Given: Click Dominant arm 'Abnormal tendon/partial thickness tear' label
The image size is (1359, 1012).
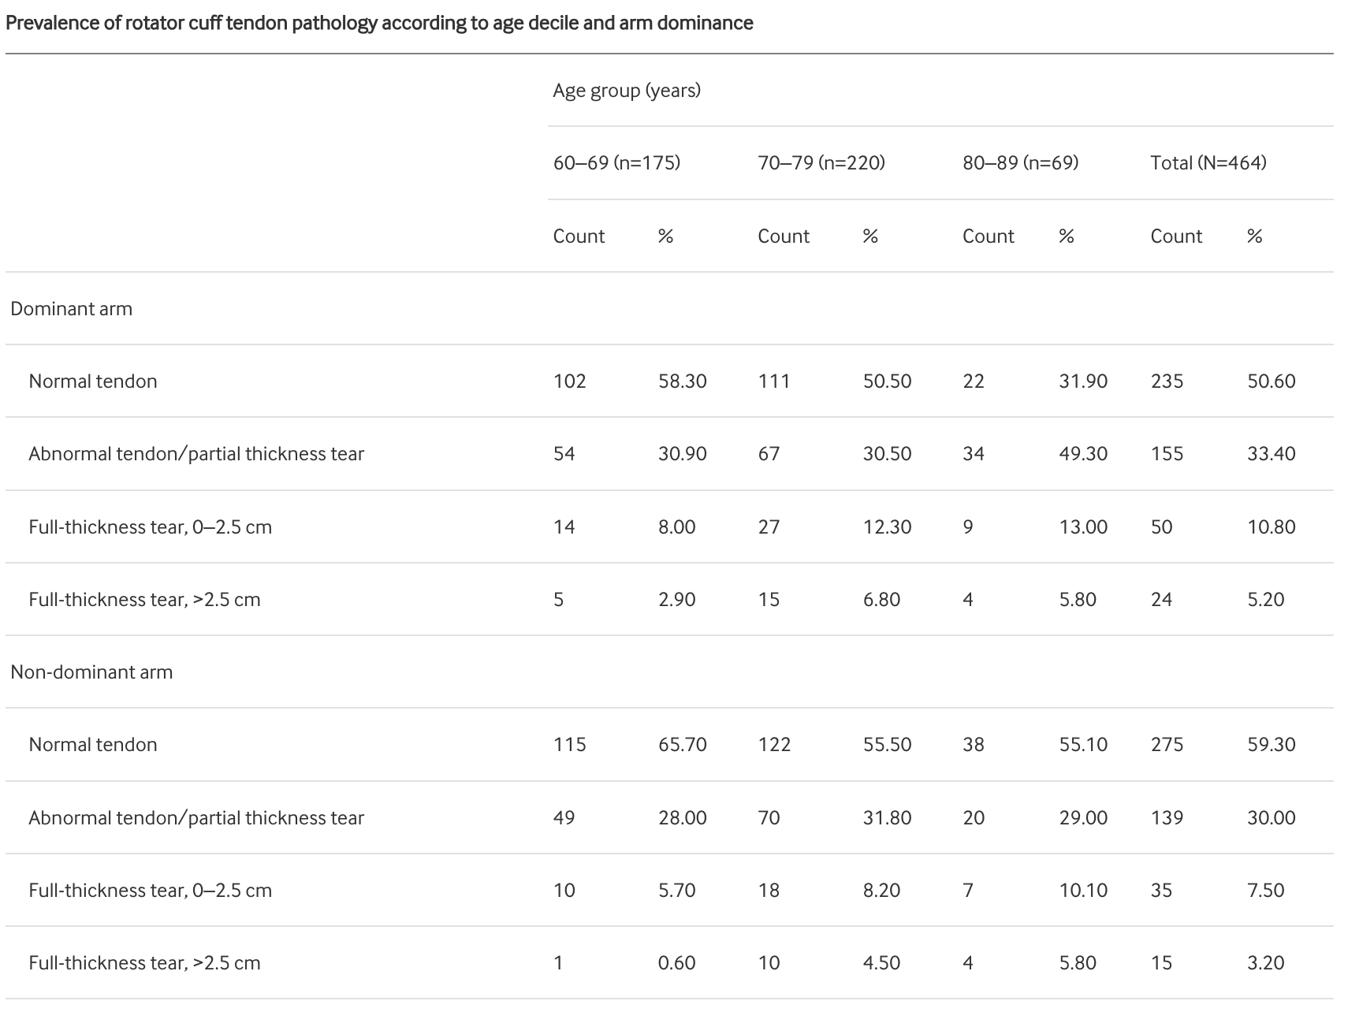Looking at the screenshot, I should tap(196, 454).
